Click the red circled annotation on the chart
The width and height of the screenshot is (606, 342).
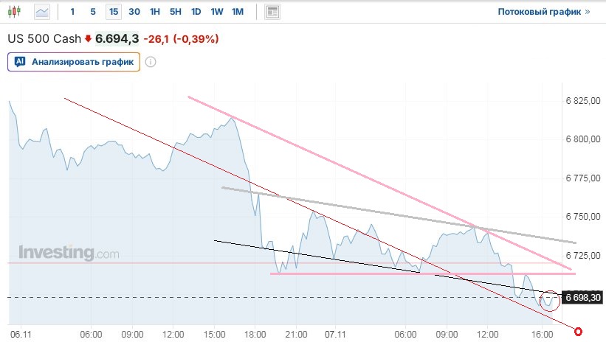pos(551,299)
